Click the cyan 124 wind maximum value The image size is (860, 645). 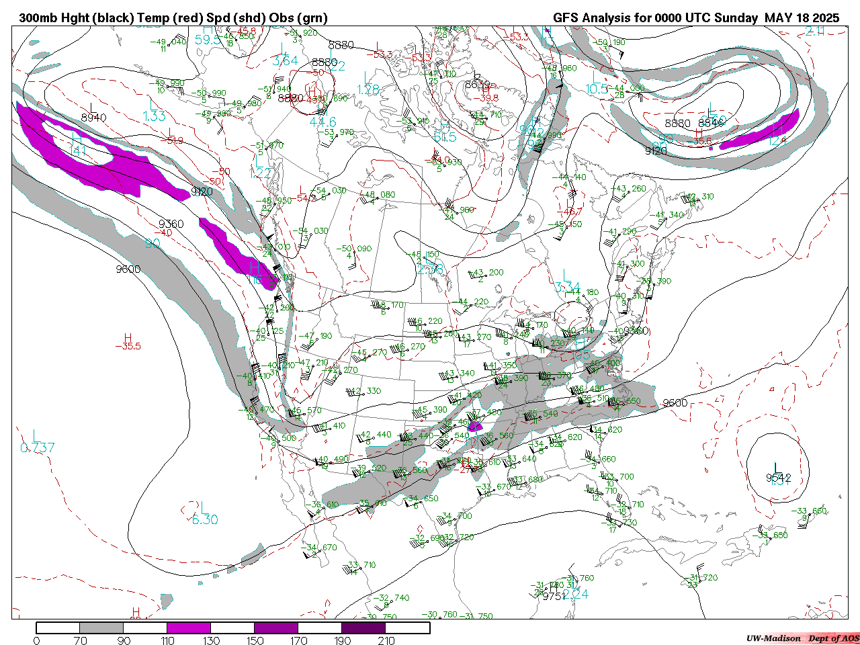(777, 140)
